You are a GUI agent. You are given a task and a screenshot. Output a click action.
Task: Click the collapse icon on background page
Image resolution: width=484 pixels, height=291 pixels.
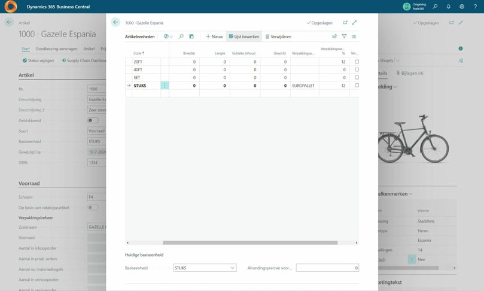pyautogui.click(x=461, y=23)
